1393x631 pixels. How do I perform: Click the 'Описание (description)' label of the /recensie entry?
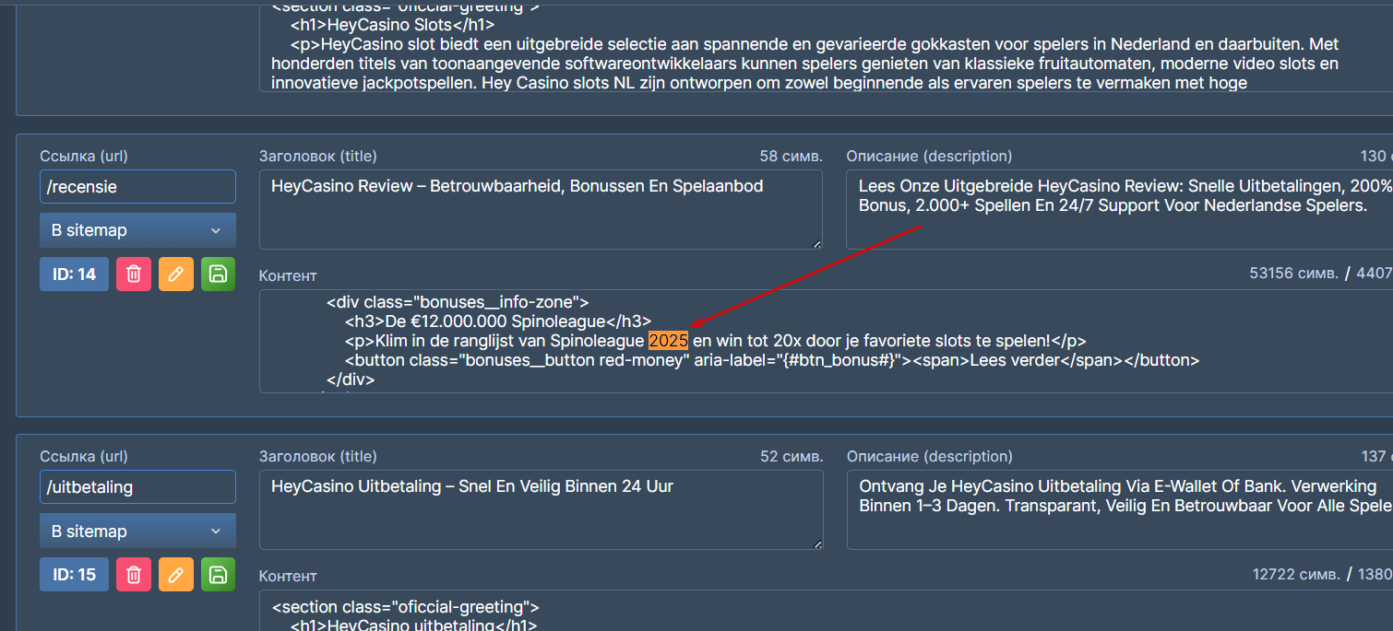point(929,156)
